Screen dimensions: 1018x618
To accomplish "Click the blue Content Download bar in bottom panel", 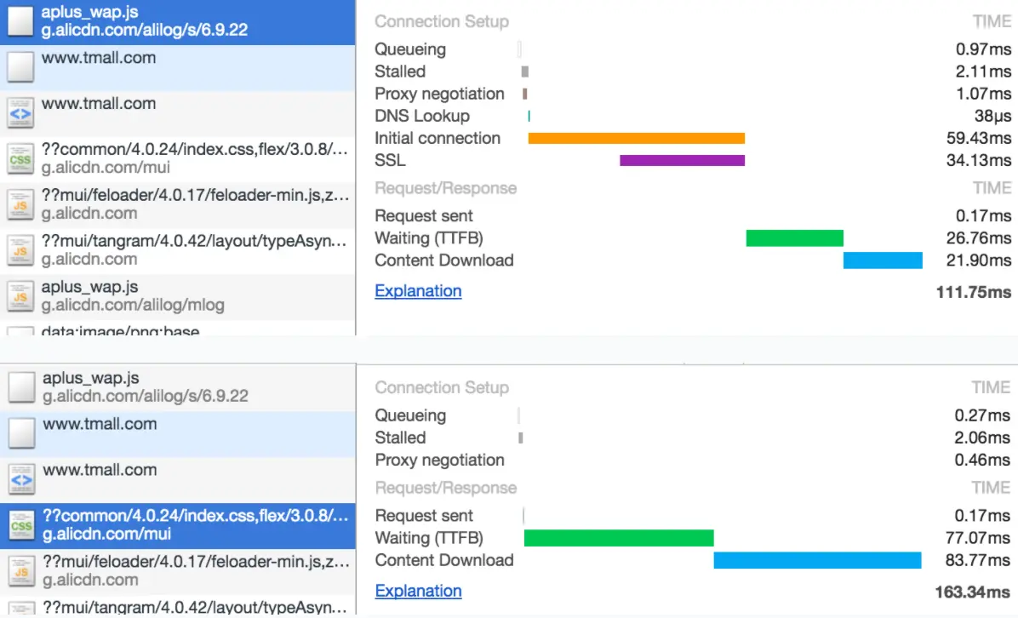I will click(x=817, y=560).
